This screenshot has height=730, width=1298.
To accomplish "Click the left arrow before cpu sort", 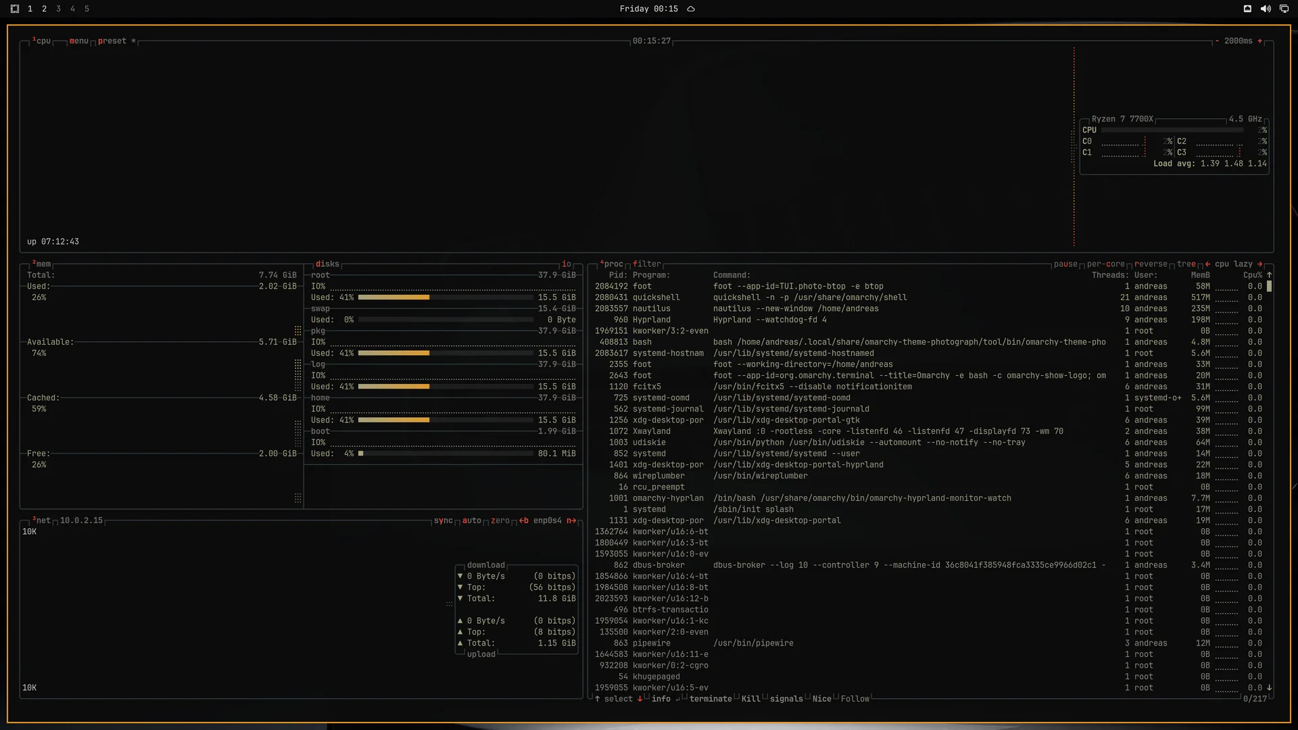I will pos(1207,264).
